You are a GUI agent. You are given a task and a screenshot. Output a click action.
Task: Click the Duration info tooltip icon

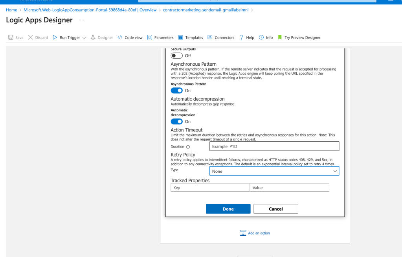pos(188,147)
